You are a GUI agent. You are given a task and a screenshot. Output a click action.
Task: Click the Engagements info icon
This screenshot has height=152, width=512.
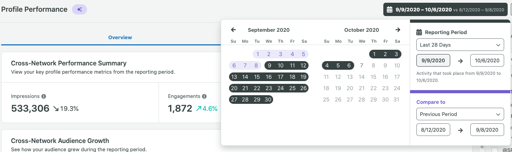click(204, 96)
